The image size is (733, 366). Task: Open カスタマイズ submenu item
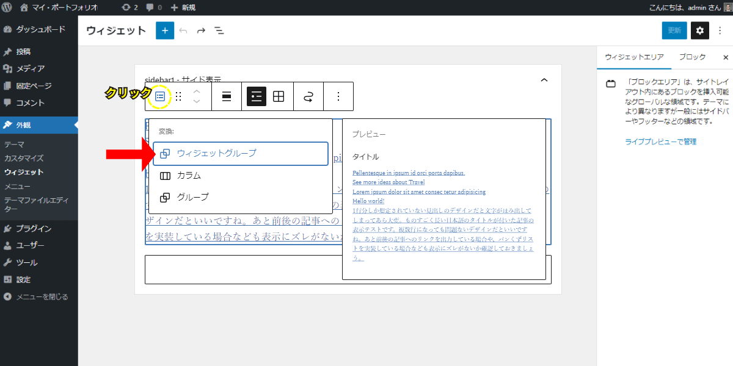click(24, 158)
